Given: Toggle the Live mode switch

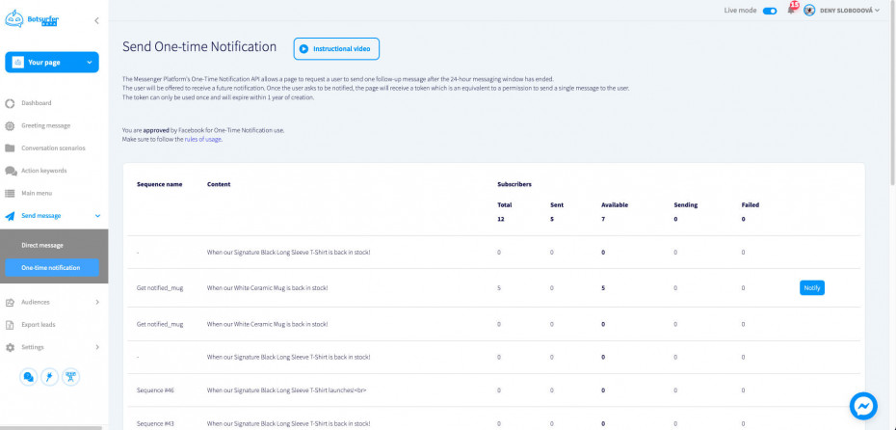Looking at the screenshot, I should pos(770,11).
